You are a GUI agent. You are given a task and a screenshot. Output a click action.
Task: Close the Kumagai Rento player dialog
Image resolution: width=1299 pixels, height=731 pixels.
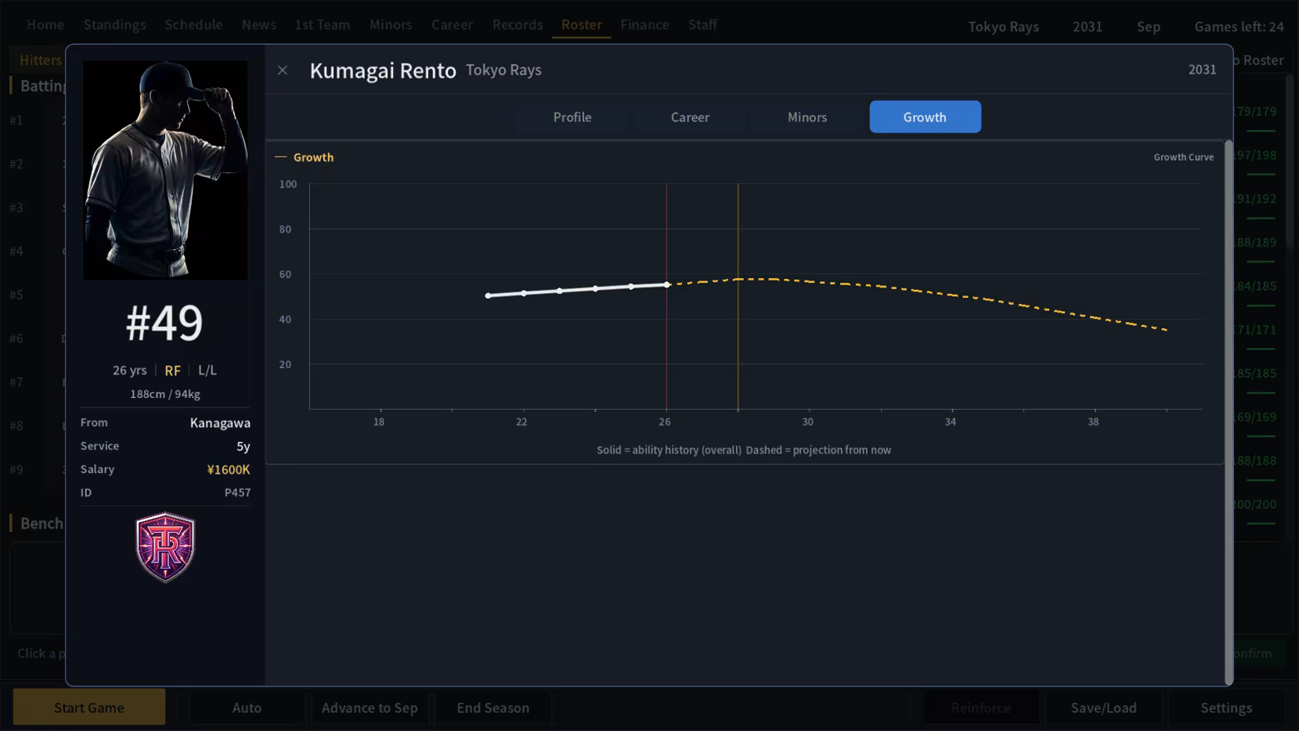[282, 70]
